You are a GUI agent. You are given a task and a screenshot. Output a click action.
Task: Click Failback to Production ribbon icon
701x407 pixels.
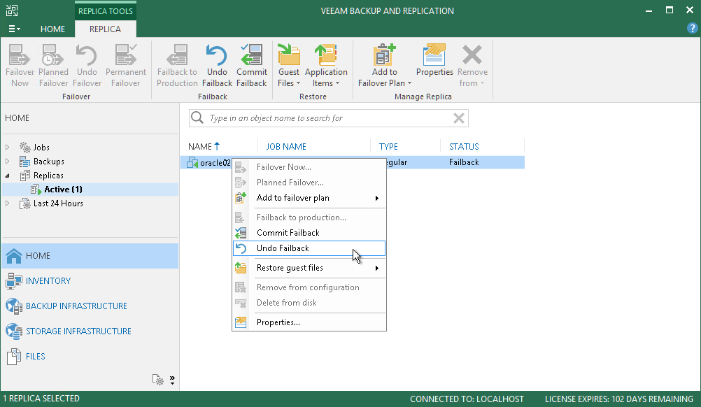(177, 66)
